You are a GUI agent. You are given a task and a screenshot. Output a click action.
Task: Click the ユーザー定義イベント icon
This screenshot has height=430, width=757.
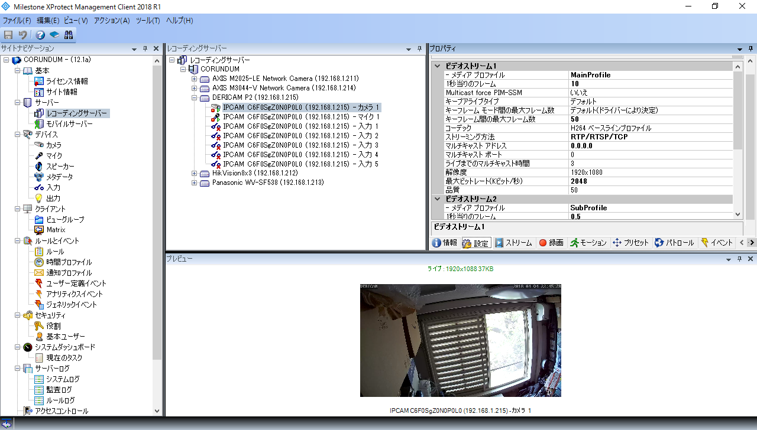pyautogui.click(x=39, y=284)
